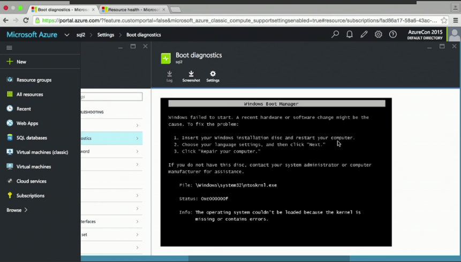This screenshot has width=461, height=262.
Task: Open Recent clock icon
Action: (x=10, y=109)
